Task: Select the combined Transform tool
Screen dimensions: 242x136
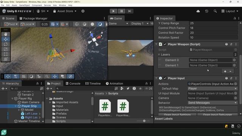Action: click(x=6, y=59)
